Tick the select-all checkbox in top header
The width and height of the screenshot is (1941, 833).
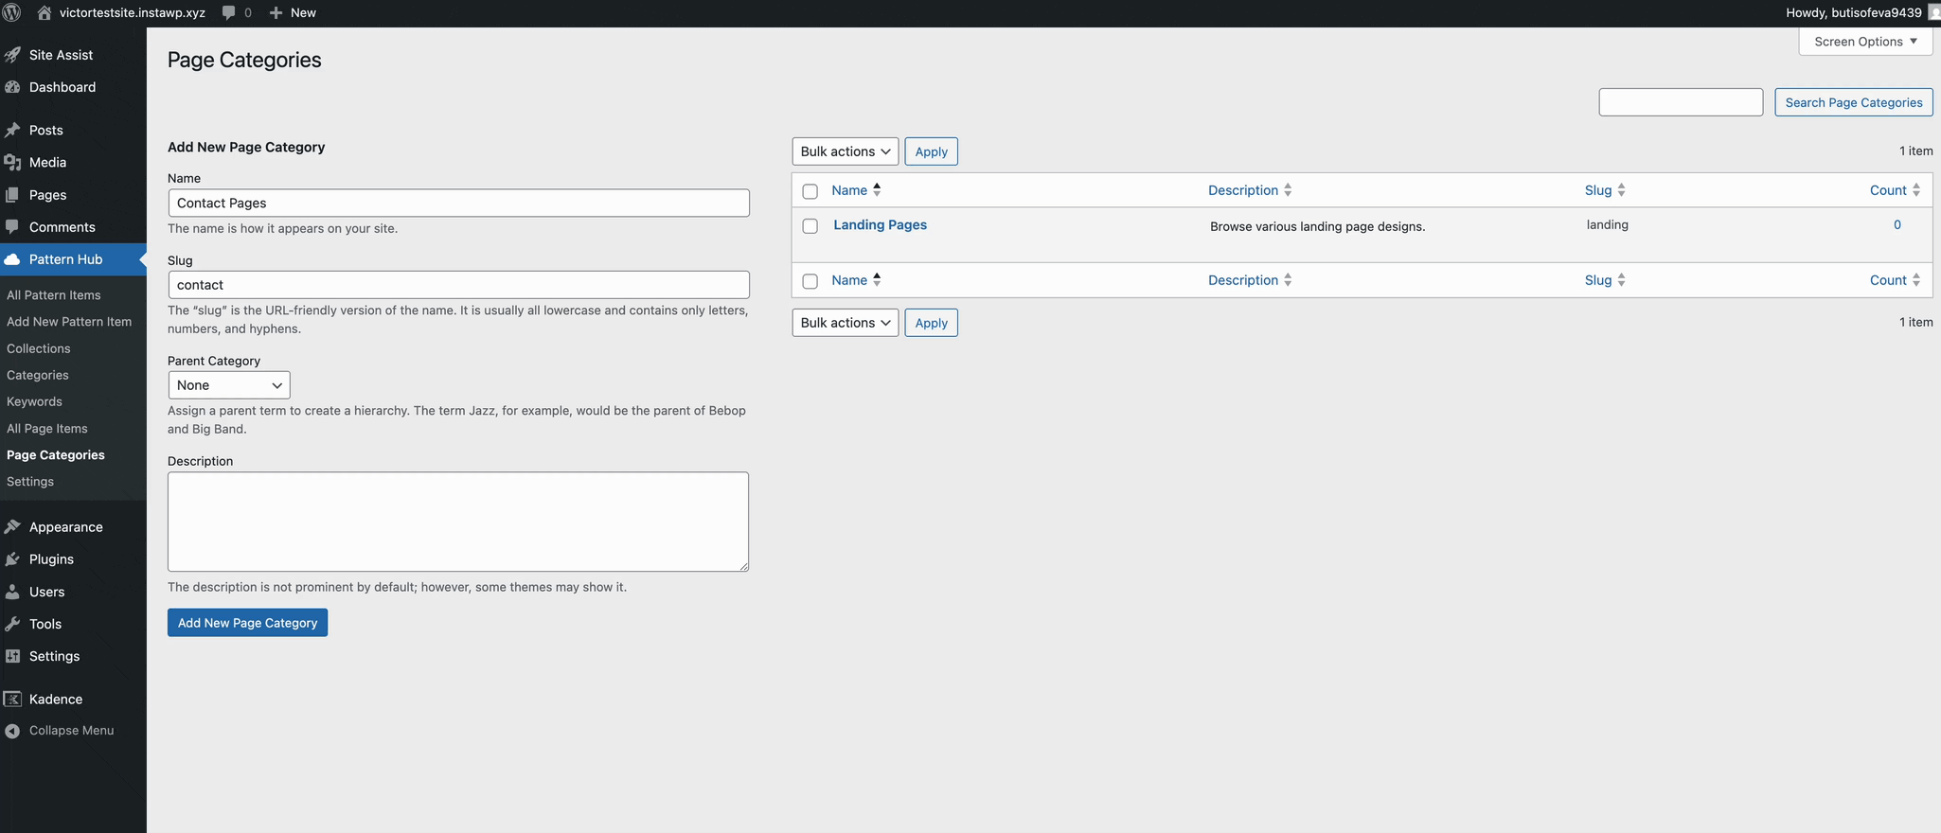click(x=810, y=191)
